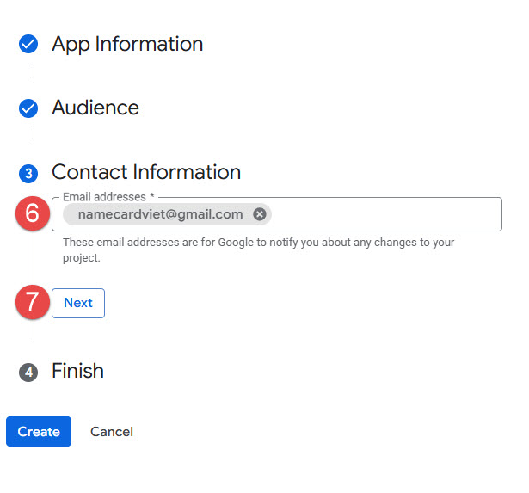Focus the empty area of the Email addresses field

(x=387, y=214)
